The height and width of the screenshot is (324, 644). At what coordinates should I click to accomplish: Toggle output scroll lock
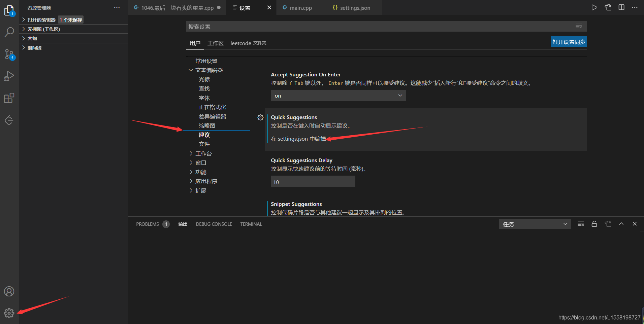pos(594,224)
